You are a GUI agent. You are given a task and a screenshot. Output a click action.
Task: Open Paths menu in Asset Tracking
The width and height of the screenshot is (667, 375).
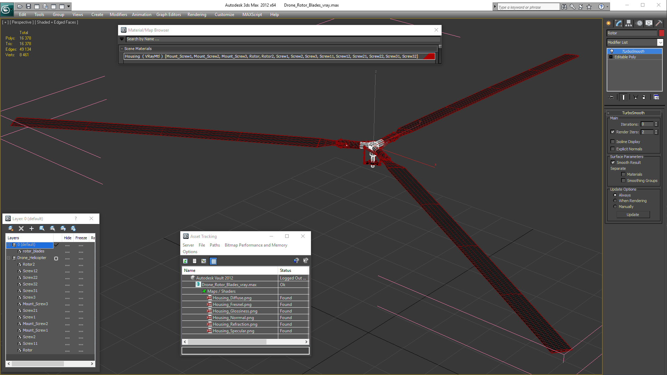(x=215, y=245)
